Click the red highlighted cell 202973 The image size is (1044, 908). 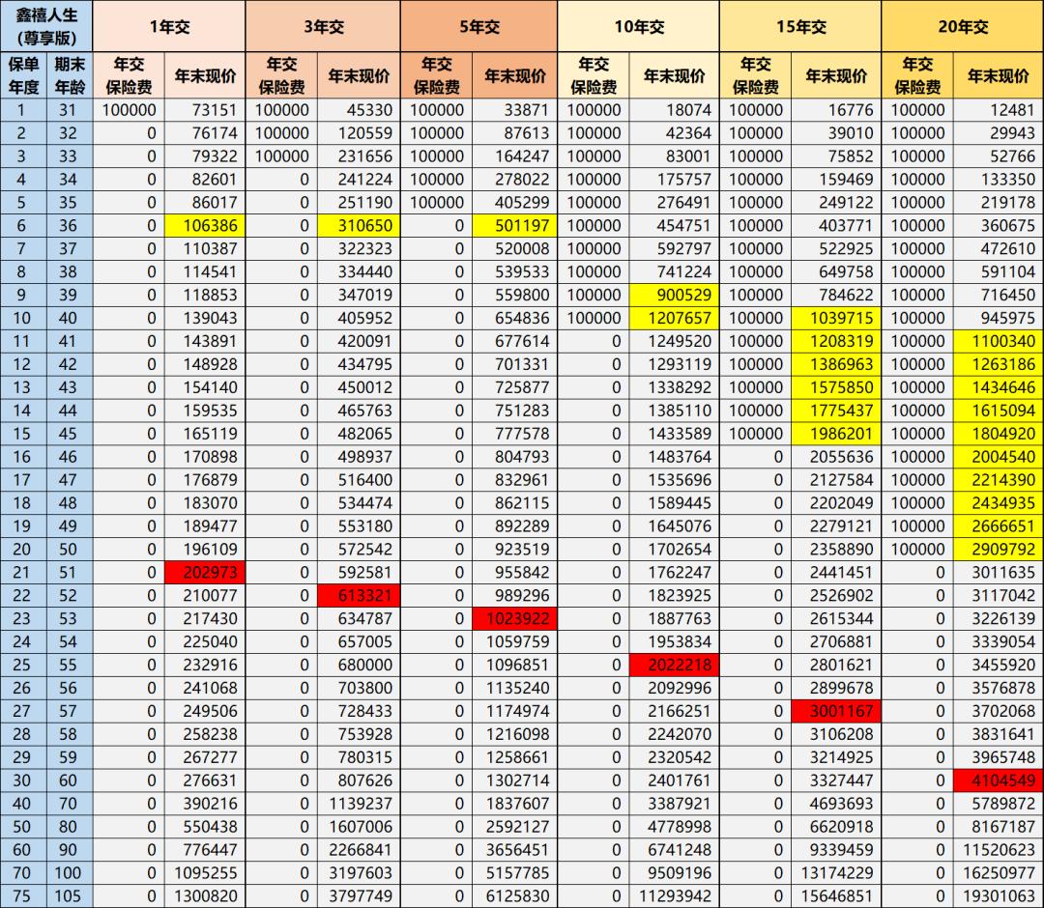click(202, 572)
